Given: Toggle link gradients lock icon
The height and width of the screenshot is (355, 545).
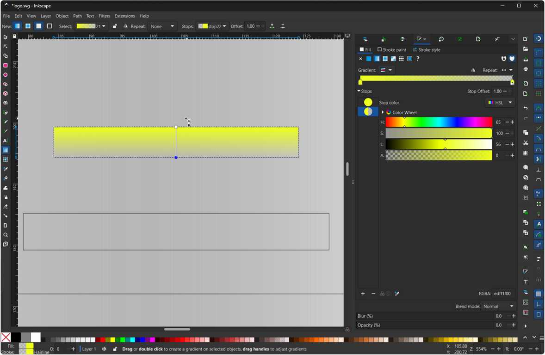Looking at the screenshot, I should click(x=115, y=26).
